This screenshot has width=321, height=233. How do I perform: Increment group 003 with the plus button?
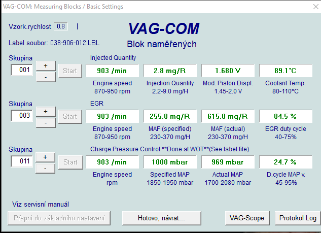click(46, 112)
